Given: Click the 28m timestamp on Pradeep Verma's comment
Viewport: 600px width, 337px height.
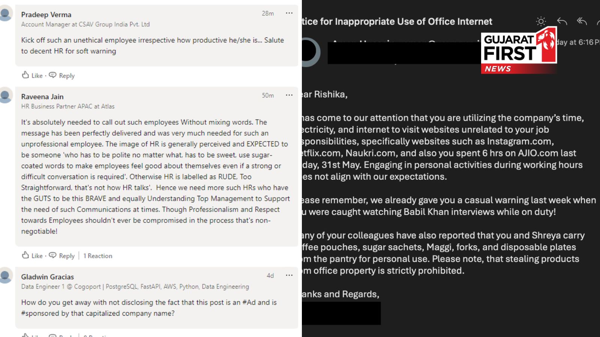Looking at the screenshot, I should click(268, 13).
